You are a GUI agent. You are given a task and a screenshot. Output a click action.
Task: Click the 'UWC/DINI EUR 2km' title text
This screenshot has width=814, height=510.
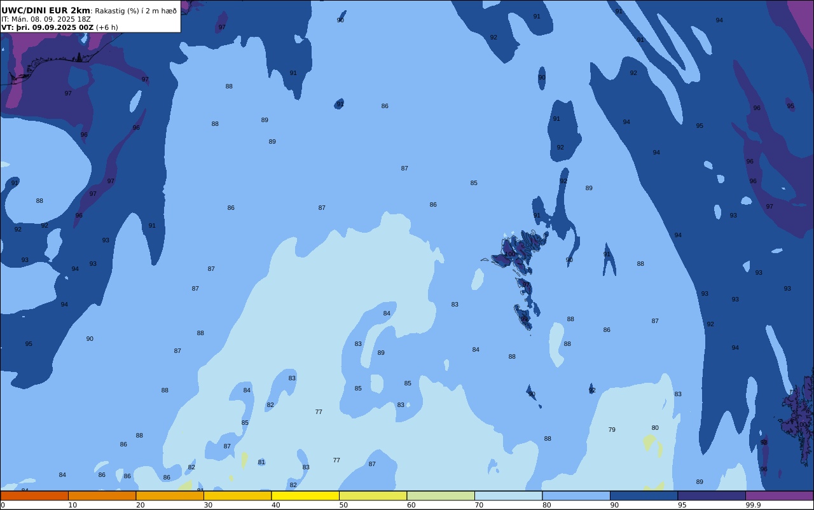click(46, 11)
